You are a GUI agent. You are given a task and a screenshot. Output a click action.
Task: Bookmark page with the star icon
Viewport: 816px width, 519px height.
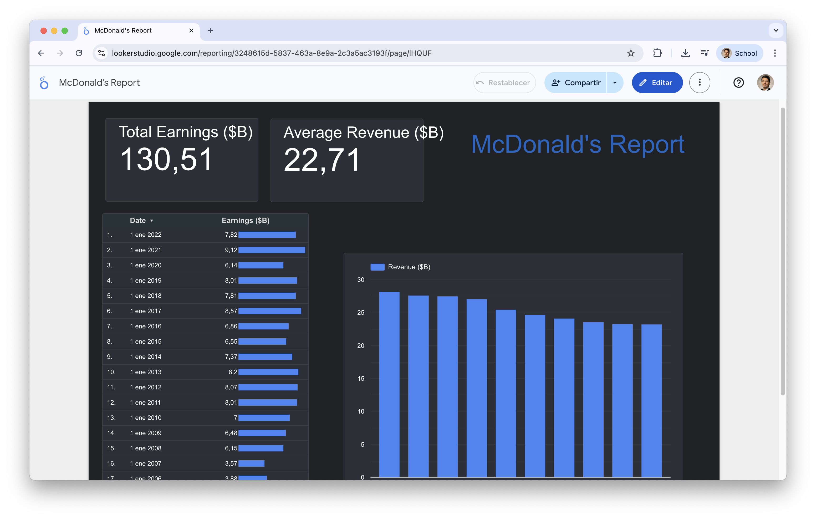pyautogui.click(x=630, y=53)
